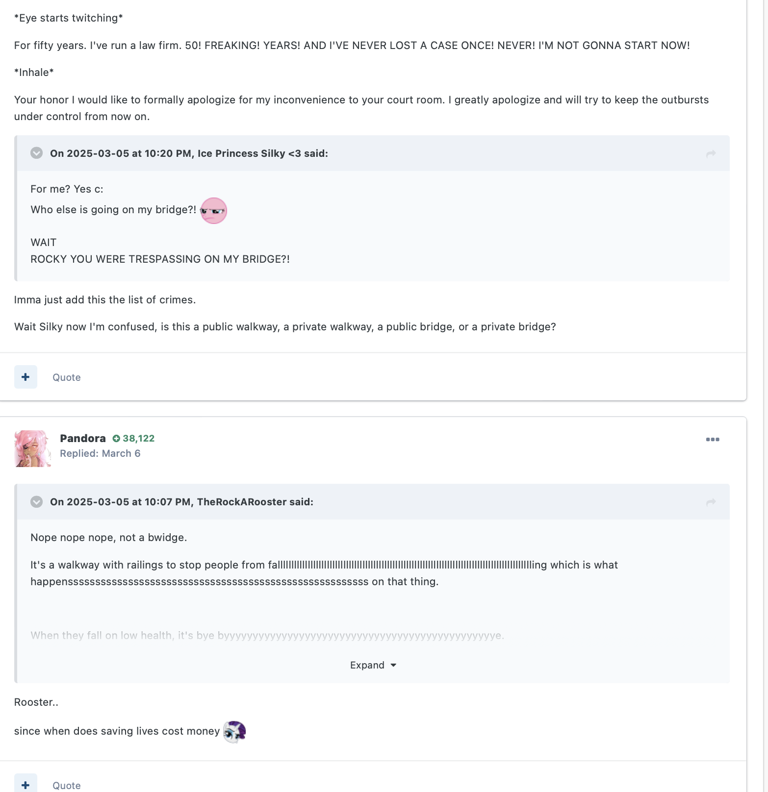This screenshot has width=768, height=792.
Task: Click Pandora's 38,122 reputation count
Action: [138, 438]
